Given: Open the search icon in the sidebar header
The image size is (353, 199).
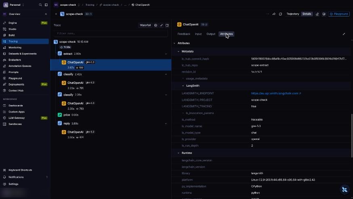Looking at the screenshot, I should 40,5.
